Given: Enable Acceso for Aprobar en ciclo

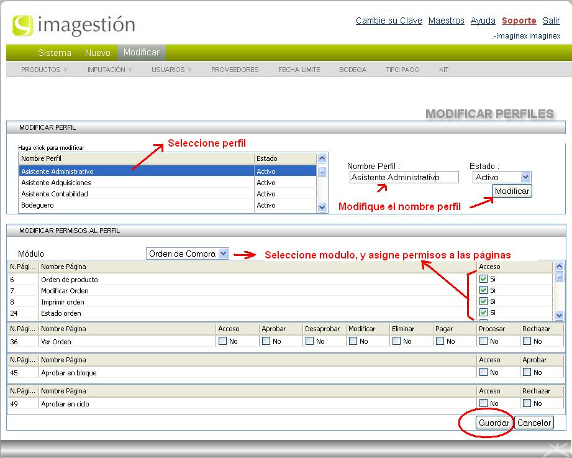Looking at the screenshot, I should click(x=483, y=403).
